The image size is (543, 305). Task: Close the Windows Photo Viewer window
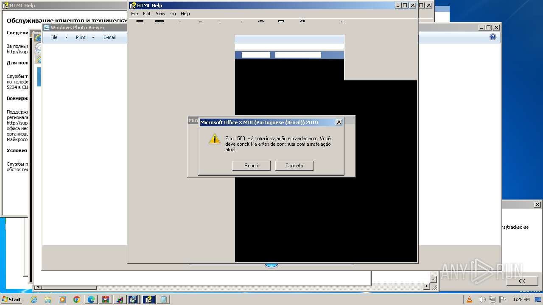click(497, 28)
